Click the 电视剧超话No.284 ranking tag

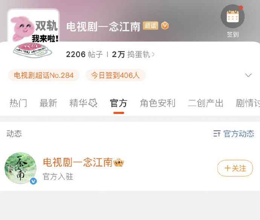pyautogui.click(x=44, y=75)
